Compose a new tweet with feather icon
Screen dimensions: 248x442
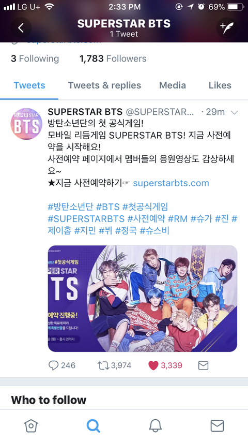pos(227,28)
